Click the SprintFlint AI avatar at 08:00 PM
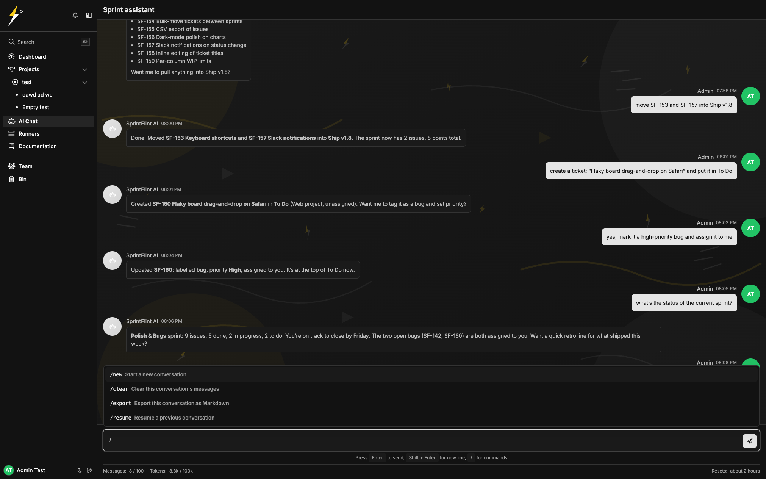The image size is (766, 479). coord(113,129)
